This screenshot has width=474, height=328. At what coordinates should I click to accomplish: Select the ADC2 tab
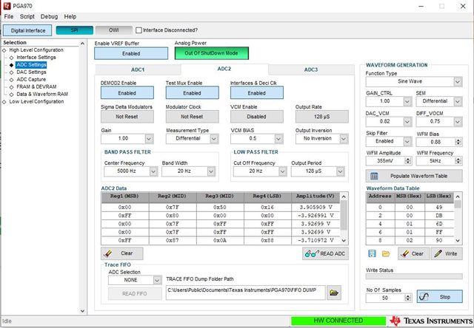pyautogui.click(x=224, y=69)
